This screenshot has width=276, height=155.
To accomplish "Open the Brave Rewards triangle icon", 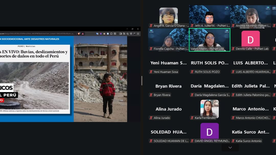I will pos(83,34).
